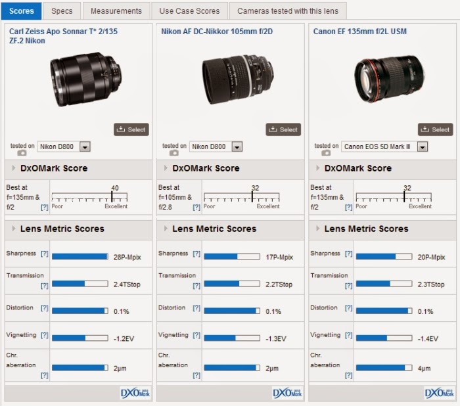Open Carl Zeiss tested-on camera dropdown
Viewport: 460px width, 406px height.
point(64,147)
